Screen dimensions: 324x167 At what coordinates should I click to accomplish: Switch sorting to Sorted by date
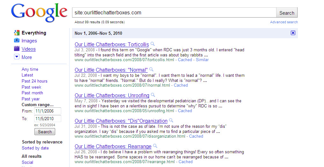35,148
